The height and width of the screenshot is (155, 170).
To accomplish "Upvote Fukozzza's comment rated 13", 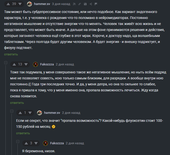I will (x=14, y=64).
